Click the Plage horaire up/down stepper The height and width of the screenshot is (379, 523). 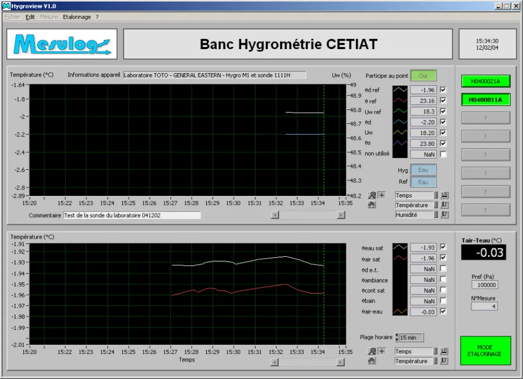coord(397,337)
